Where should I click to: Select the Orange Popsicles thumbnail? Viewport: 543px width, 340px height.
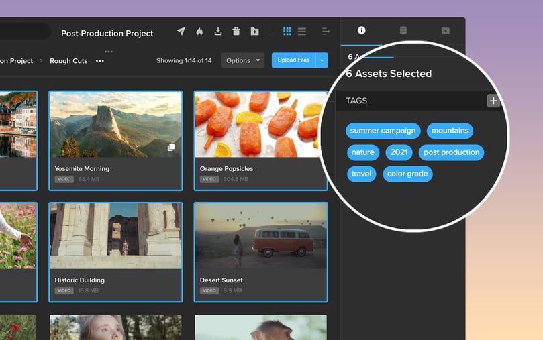[x=261, y=125]
